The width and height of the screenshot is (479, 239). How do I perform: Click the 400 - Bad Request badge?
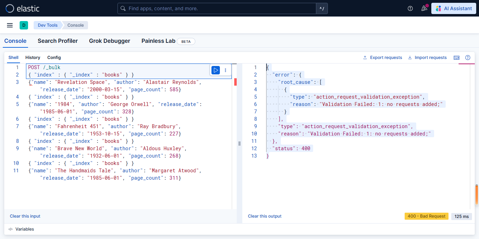[x=426, y=216]
